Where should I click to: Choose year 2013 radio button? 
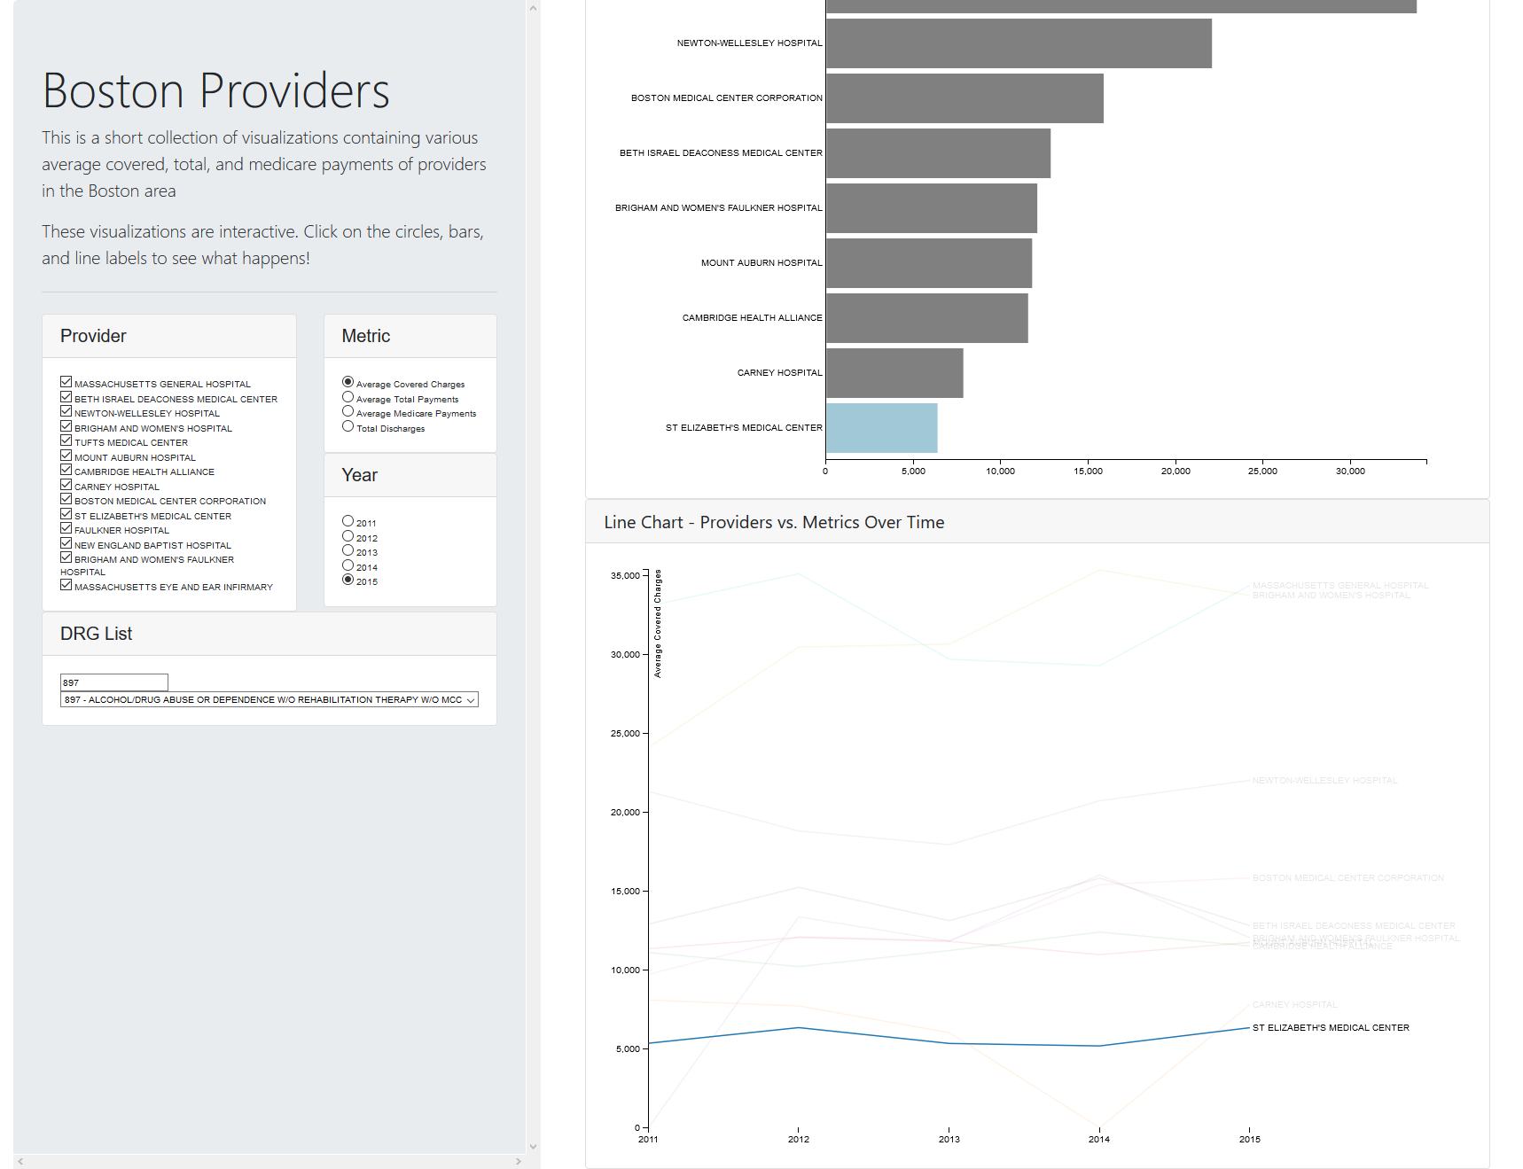(348, 550)
